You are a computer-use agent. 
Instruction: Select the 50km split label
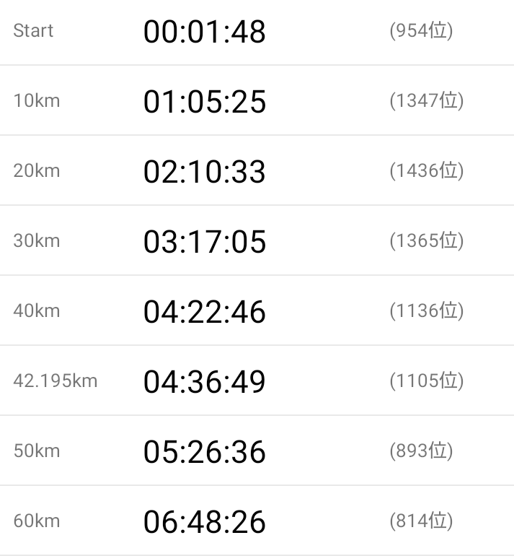(x=37, y=451)
